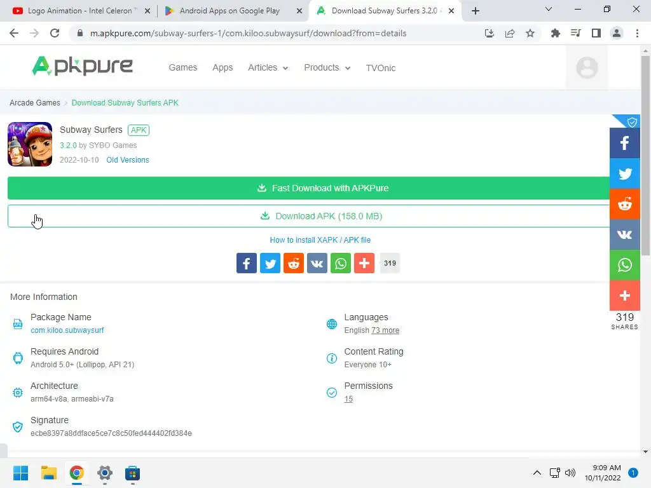The image size is (651, 488).
Task: Click Facebook icon in right sidebar
Action: [624, 143]
